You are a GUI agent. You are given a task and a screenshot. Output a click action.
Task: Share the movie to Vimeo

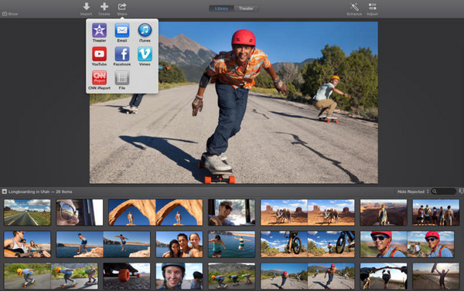[x=145, y=54]
